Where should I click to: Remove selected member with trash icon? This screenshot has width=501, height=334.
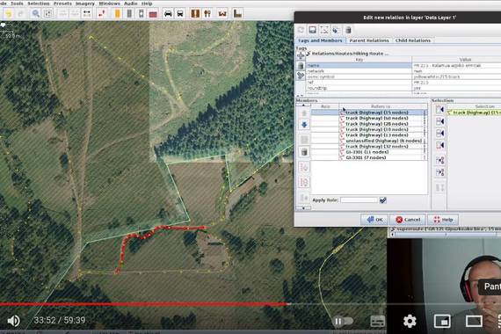[304, 152]
